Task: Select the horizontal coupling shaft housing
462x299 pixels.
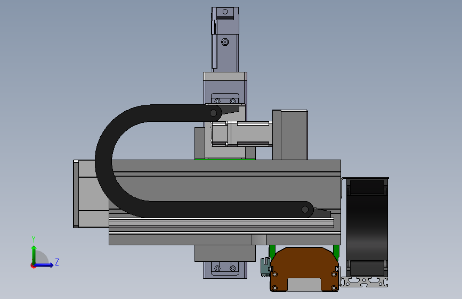Action: 241,134
